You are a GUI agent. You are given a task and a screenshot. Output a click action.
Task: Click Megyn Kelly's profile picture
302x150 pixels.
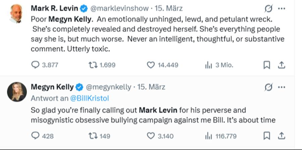(x=16, y=91)
